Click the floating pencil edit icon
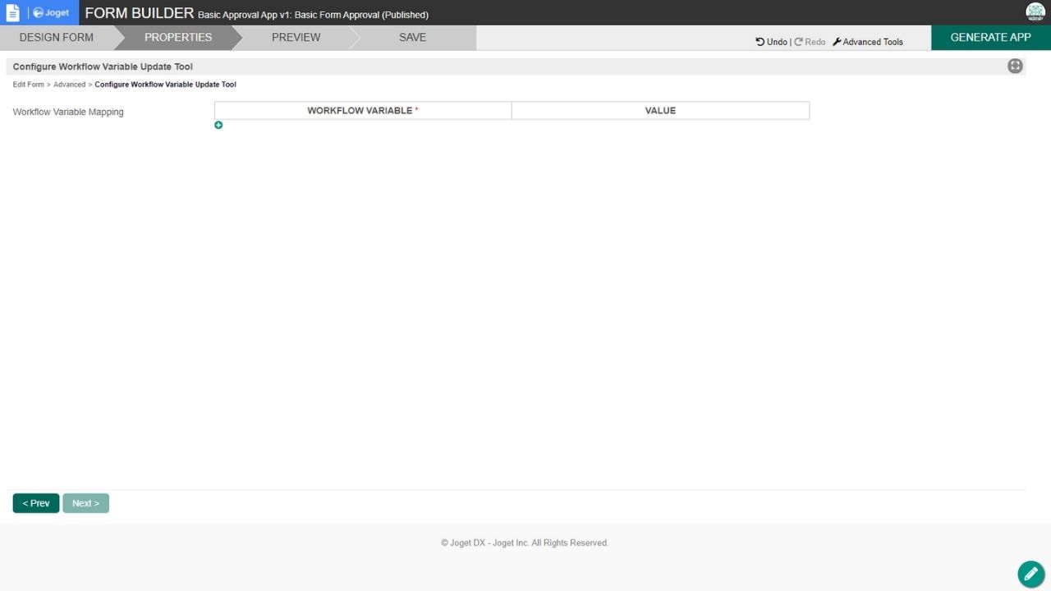 pyautogui.click(x=1030, y=574)
